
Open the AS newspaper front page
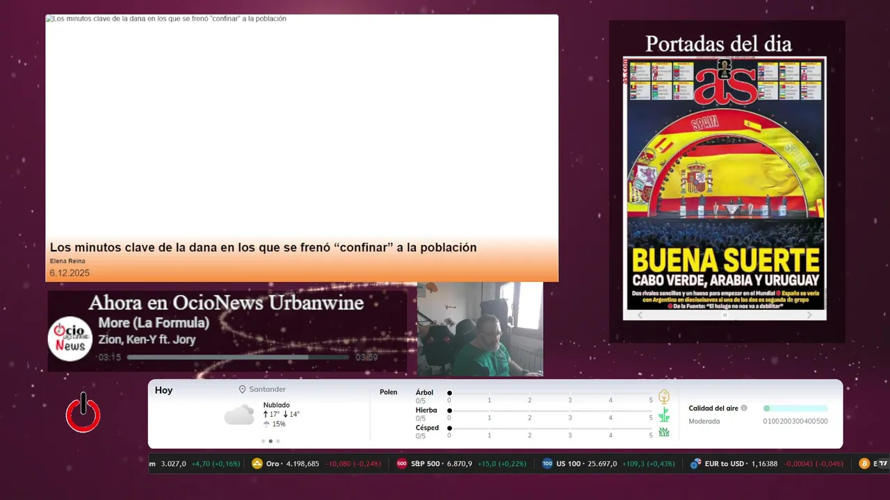[x=725, y=183]
